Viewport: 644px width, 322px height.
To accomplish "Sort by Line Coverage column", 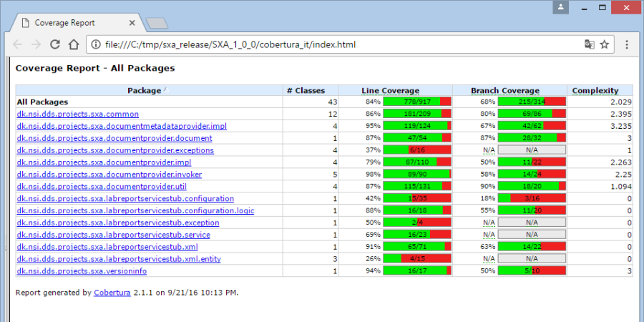I will 390,90.
